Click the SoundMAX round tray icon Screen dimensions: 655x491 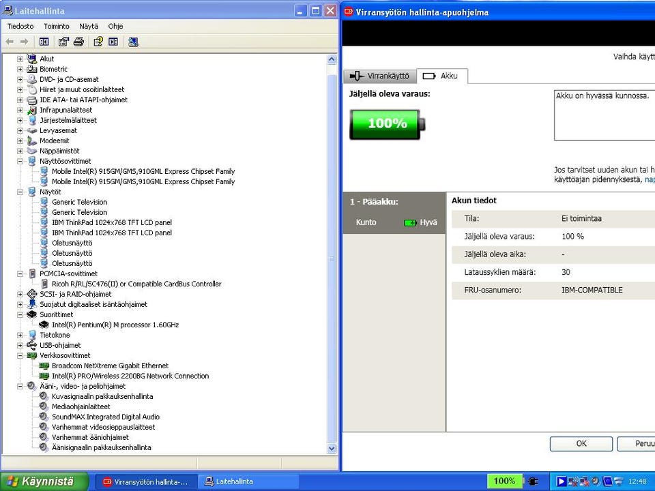[596, 482]
